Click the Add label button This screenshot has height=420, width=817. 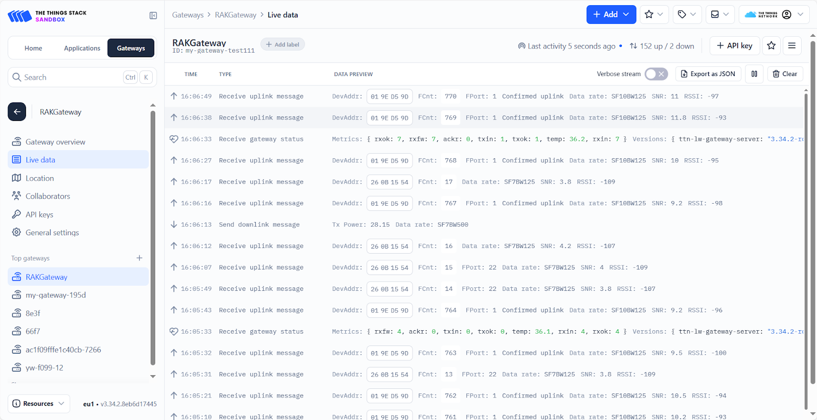[x=282, y=44]
